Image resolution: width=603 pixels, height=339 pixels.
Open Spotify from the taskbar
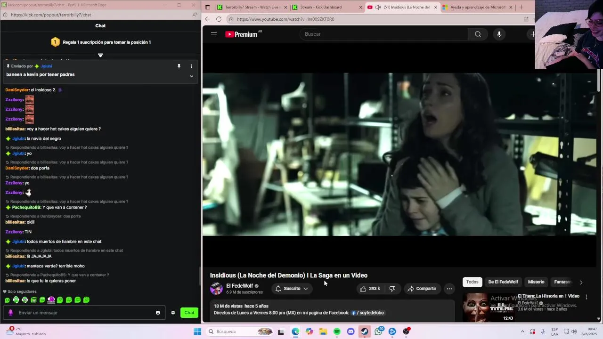[x=337, y=331]
